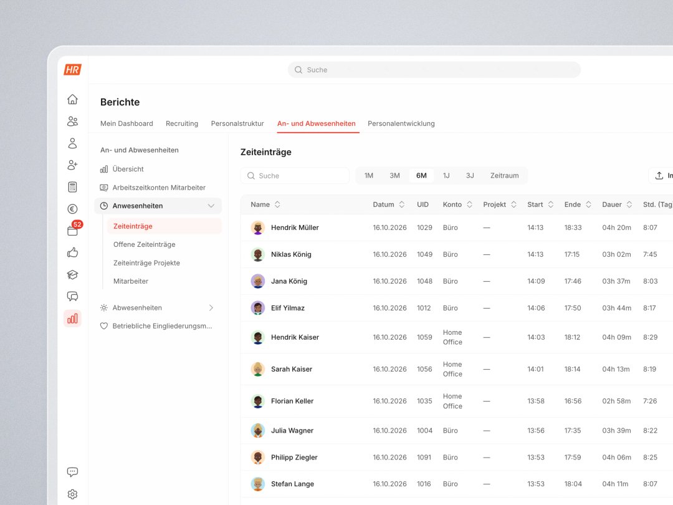The image size is (673, 505).
Task: Open the settings gear icon
Action: [x=72, y=494]
